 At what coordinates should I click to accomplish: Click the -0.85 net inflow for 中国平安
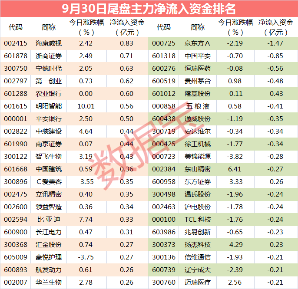(275, 56)
